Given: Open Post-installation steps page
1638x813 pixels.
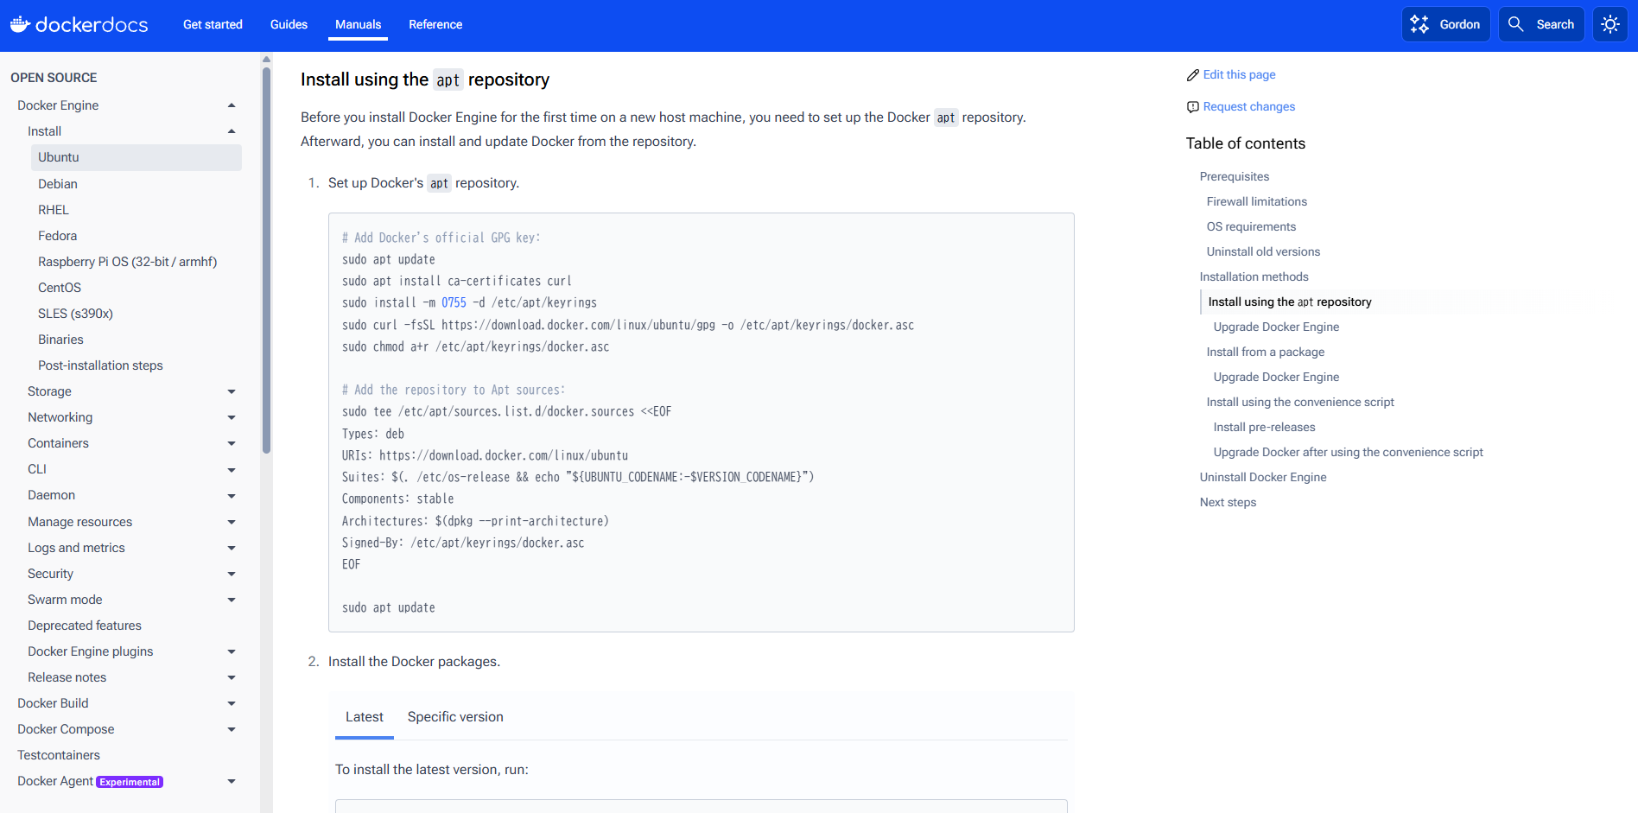Looking at the screenshot, I should [100, 365].
